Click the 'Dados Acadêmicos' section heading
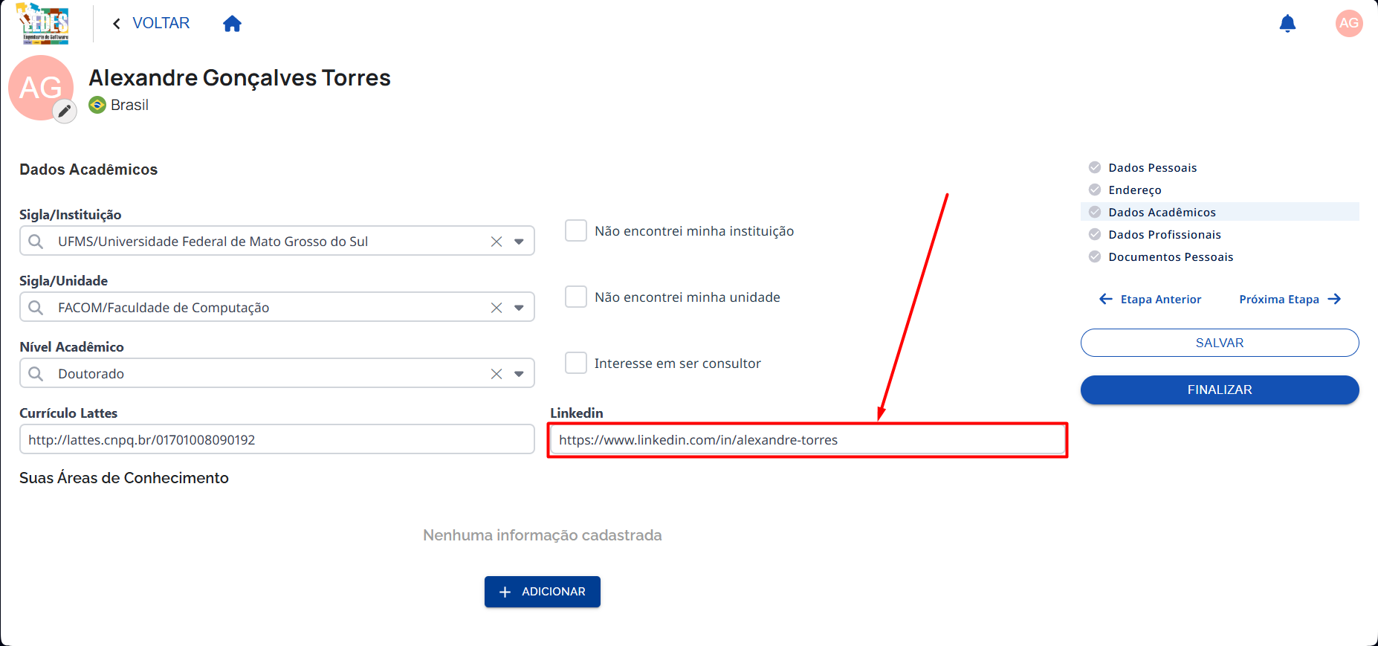 pyautogui.click(x=88, y=169)
